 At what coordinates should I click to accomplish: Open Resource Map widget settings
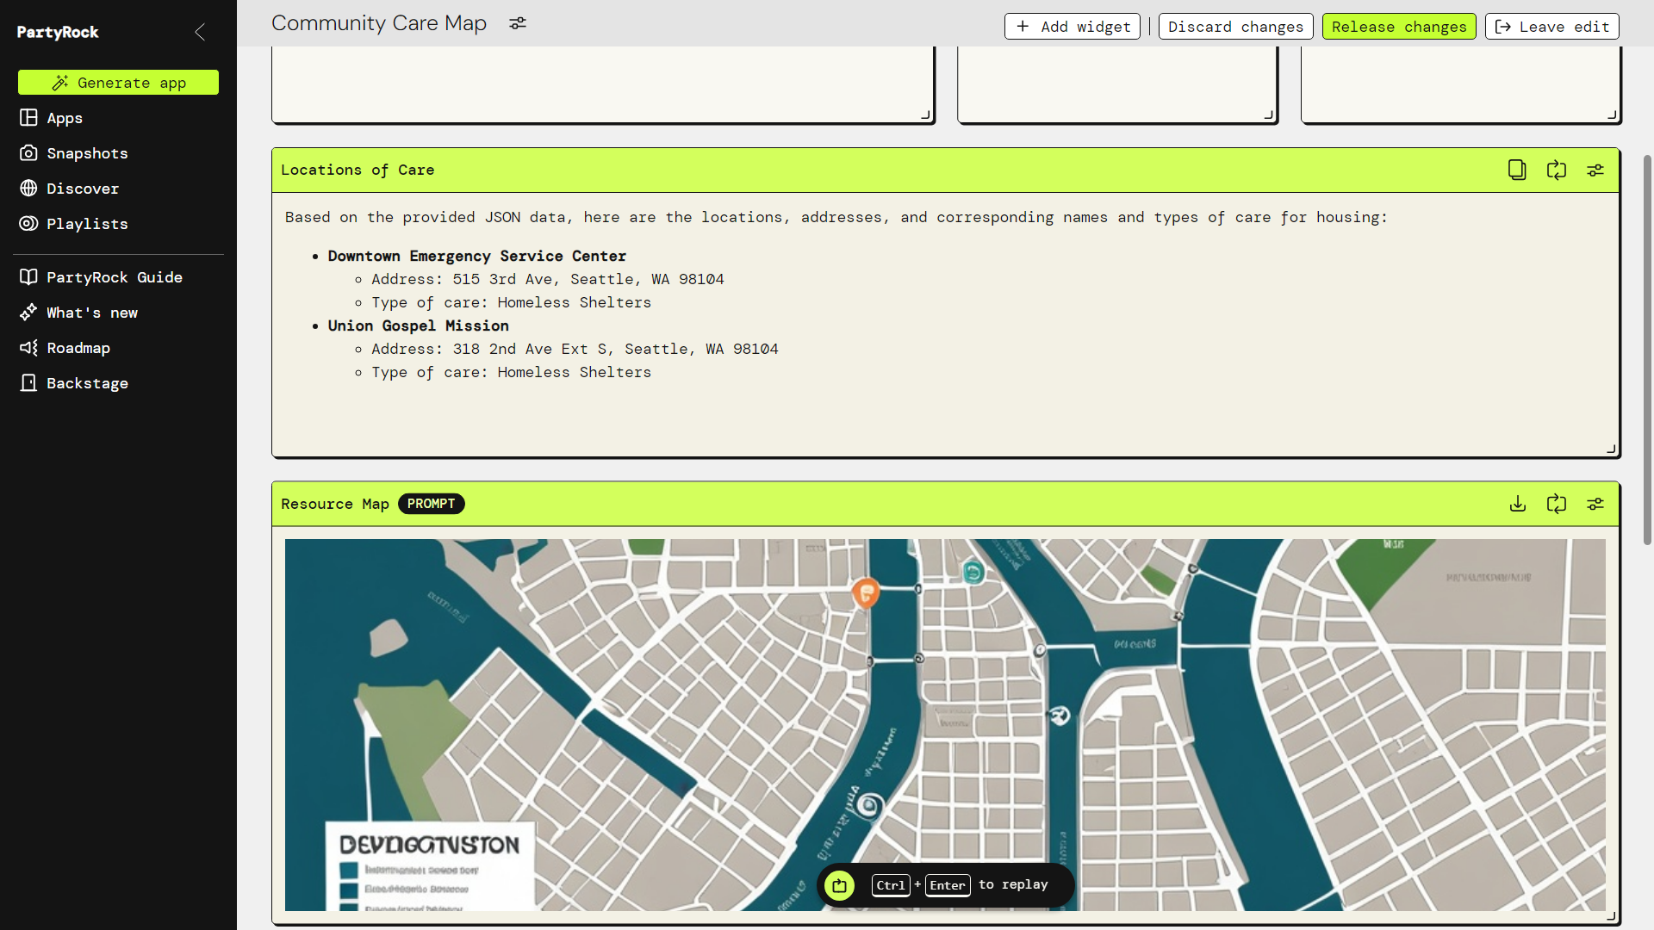tap(1595, 504)
